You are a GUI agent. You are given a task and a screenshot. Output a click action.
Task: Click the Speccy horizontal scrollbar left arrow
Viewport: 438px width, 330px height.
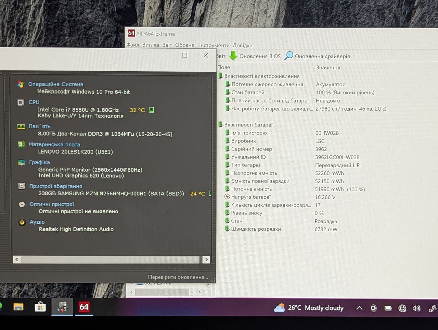coord(17,259)
